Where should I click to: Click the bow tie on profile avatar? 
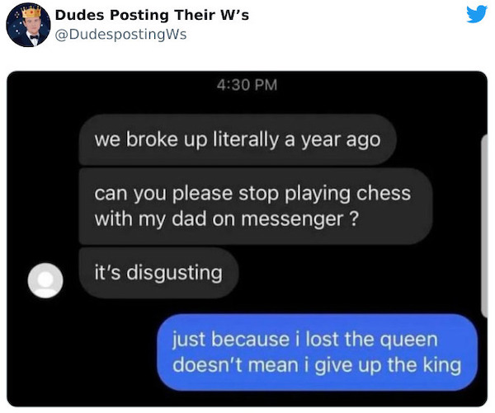tap(34, 37)
